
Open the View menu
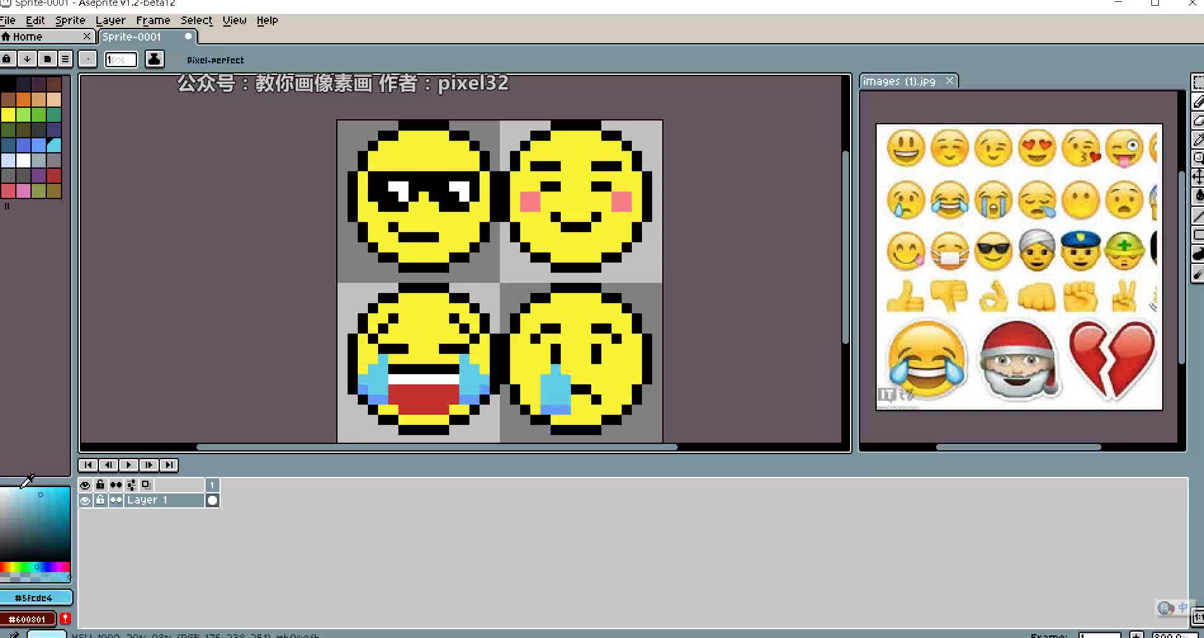(x=234, y=20)
